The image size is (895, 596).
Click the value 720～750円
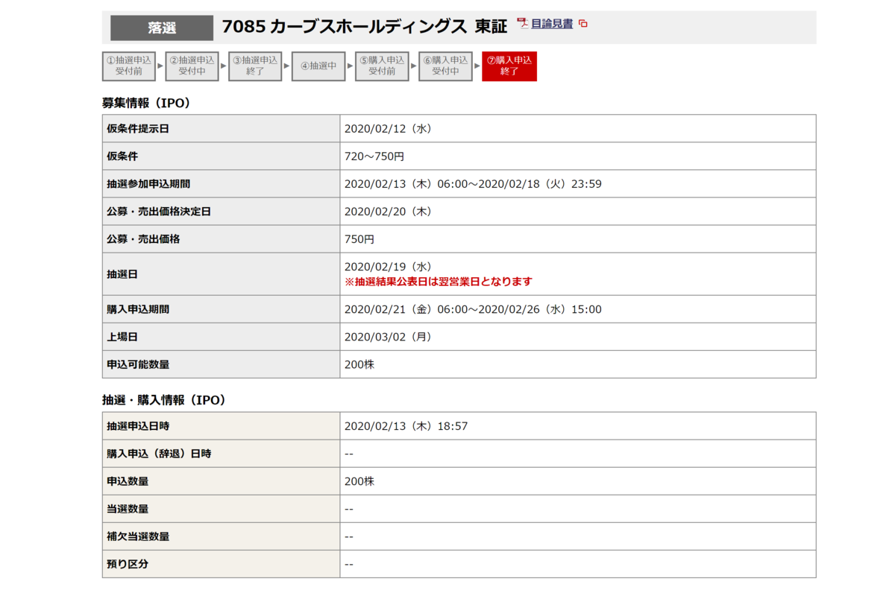pyautogui.click(x=374, y=156)
